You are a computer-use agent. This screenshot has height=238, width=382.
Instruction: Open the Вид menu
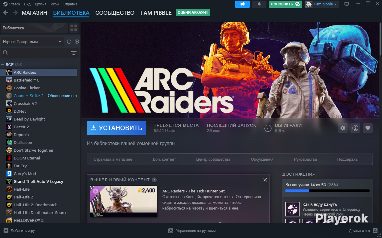tap(27, 4)
